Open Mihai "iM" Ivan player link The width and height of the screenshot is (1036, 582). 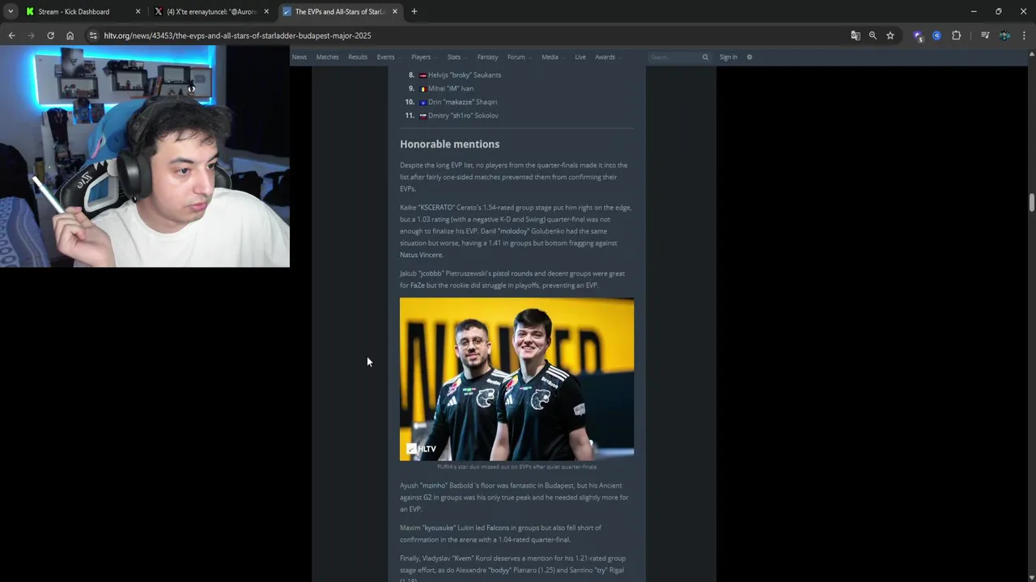coord(451,88)
